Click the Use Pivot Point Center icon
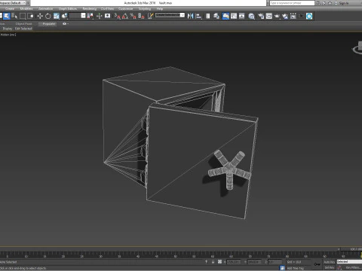Viewport: 362px width, 271px height. coord(90,16)
